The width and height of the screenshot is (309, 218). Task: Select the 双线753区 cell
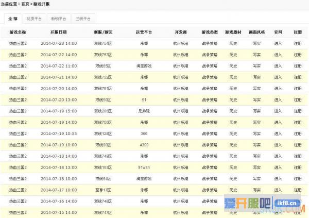[103, 55]
